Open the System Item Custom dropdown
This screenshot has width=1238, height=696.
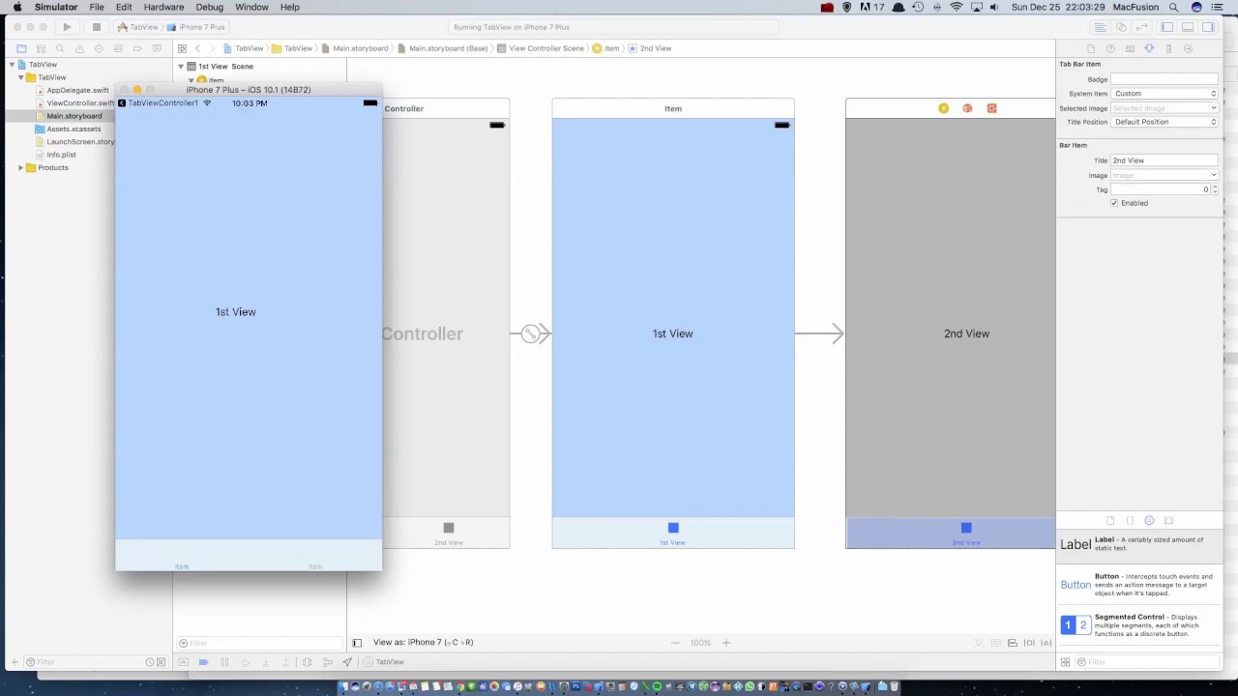(x=1164, y=94)
